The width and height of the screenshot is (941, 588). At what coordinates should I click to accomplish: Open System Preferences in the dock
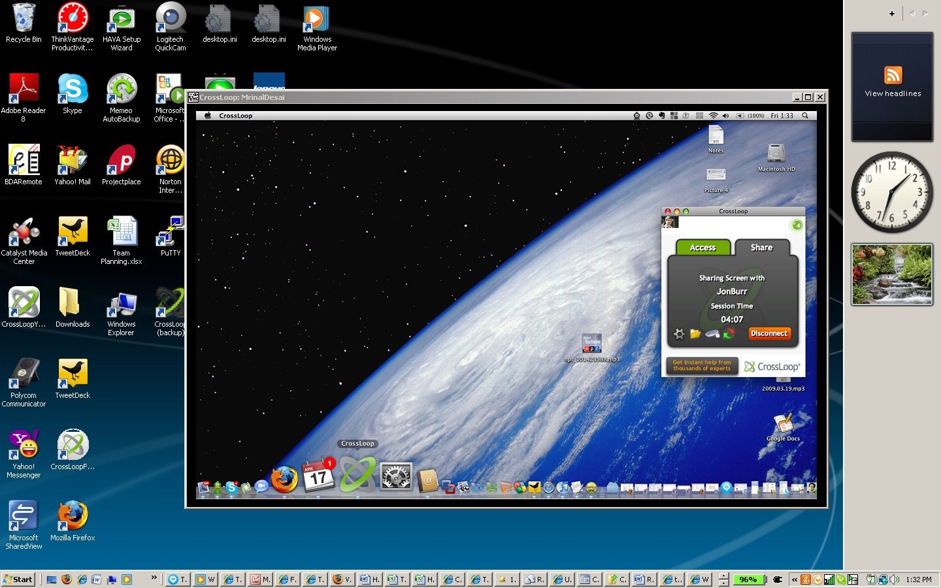(396, 478)
